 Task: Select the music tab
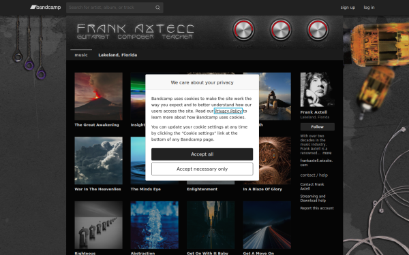tap(81, 55)
